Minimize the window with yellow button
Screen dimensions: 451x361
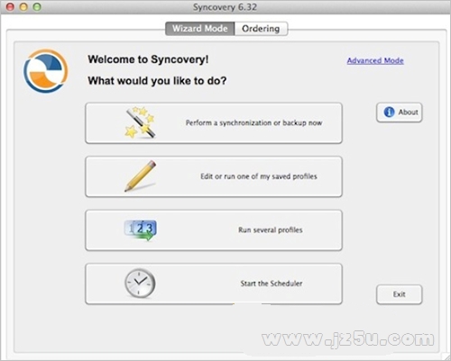[x=23, y=6]
